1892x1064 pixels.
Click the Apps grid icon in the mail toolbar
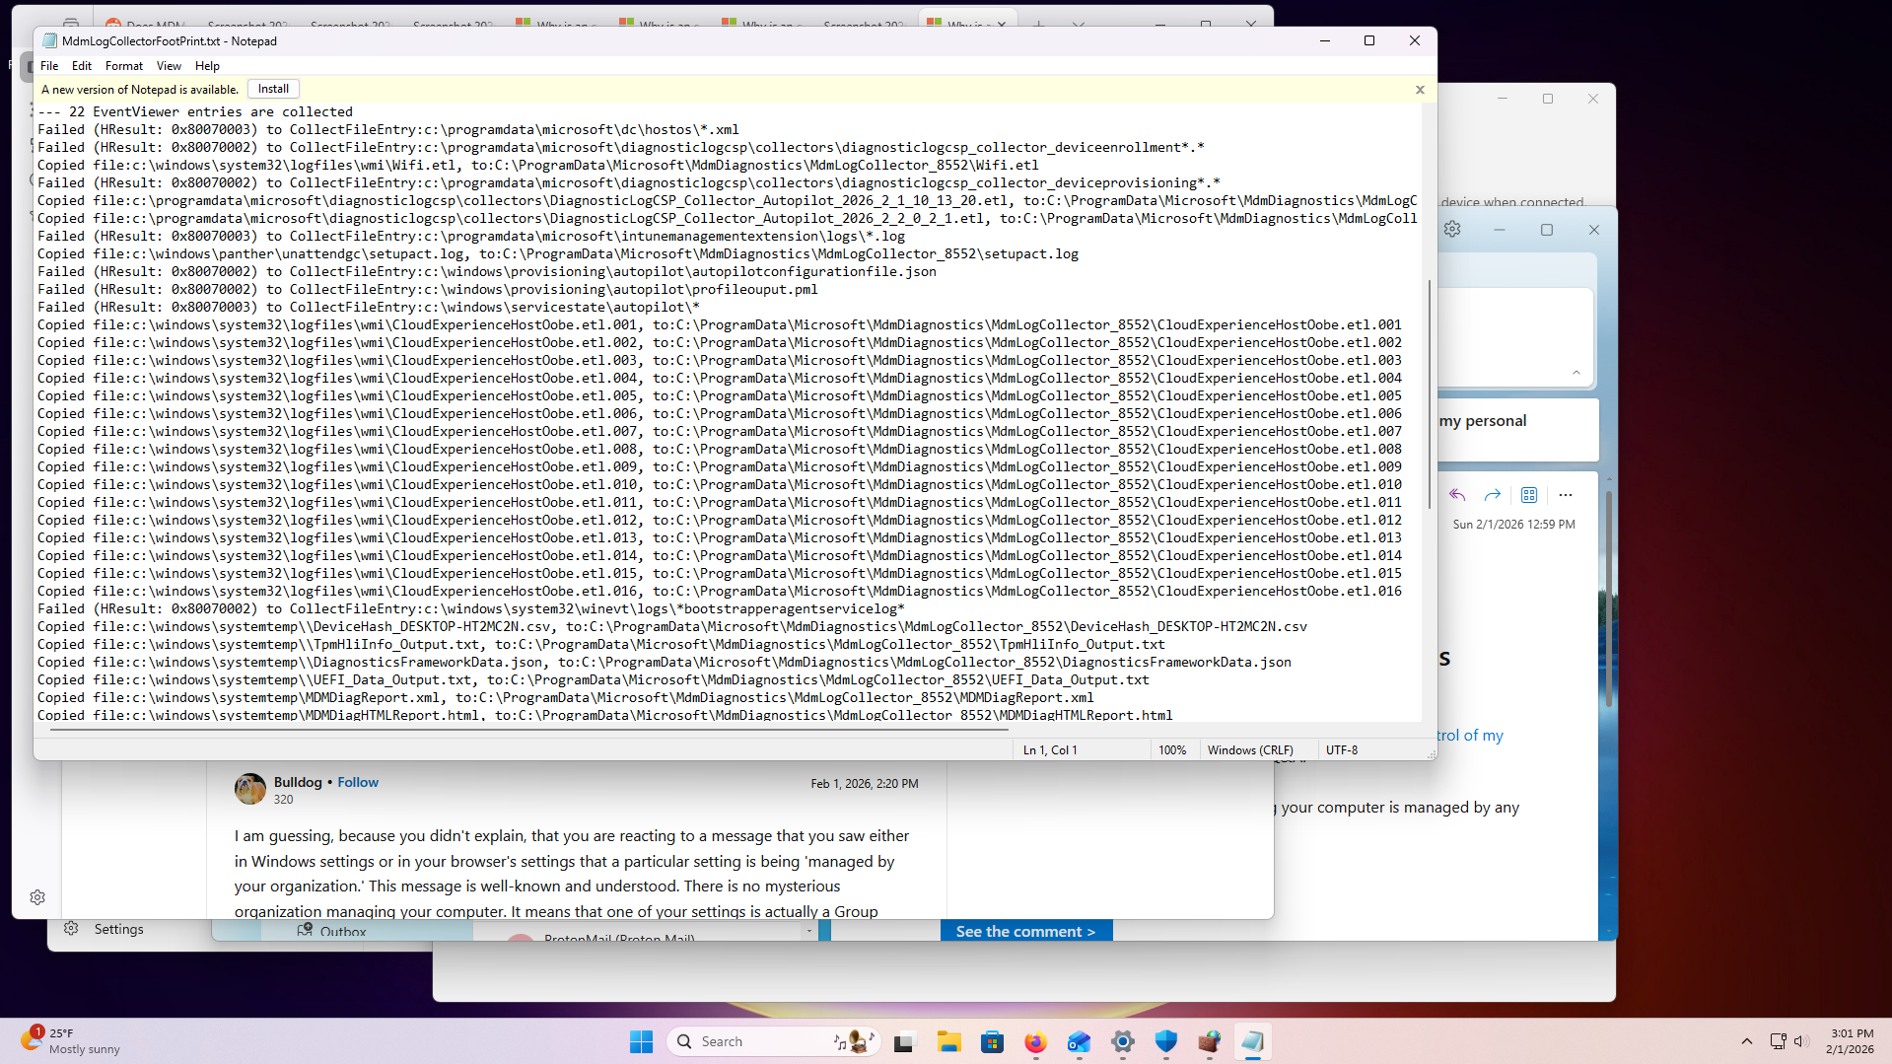1529,495
